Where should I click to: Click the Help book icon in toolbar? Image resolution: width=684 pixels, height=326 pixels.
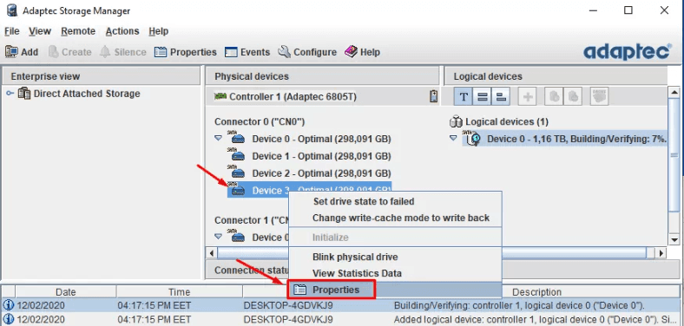351,52
